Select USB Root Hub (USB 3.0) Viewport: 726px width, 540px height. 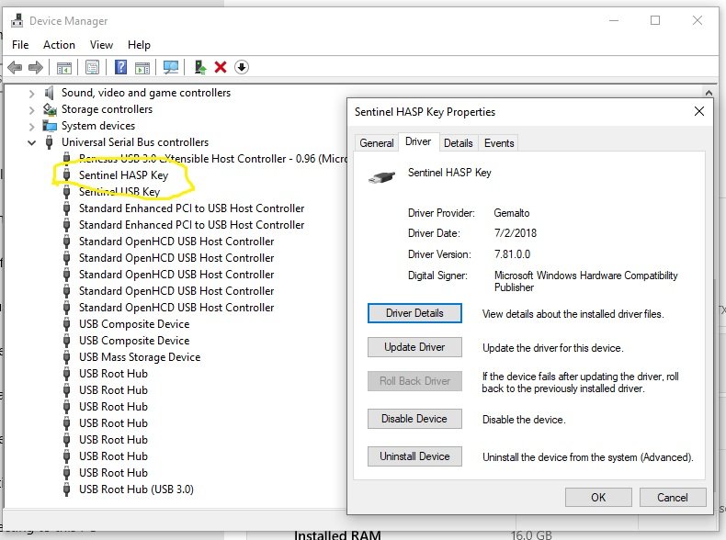pos(136,489)
